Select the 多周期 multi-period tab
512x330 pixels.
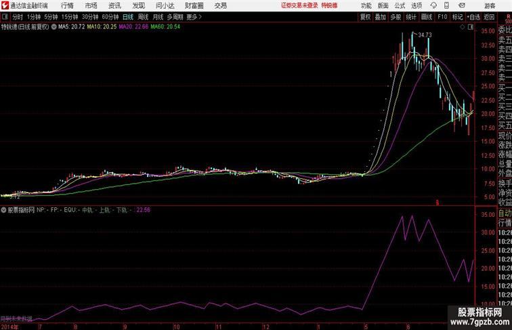(x=175, y=17)
